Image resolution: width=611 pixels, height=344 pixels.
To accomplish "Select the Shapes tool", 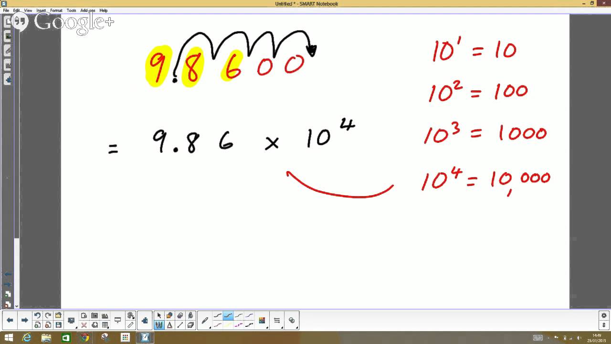I will [169, 316].
